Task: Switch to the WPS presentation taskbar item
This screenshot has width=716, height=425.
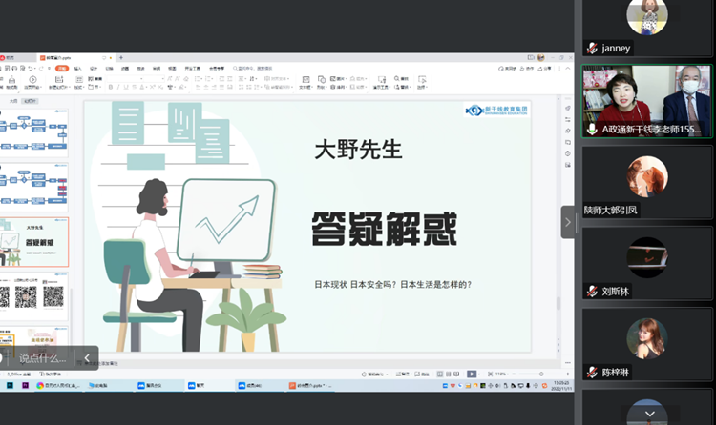Action: [x=292, y=386]
